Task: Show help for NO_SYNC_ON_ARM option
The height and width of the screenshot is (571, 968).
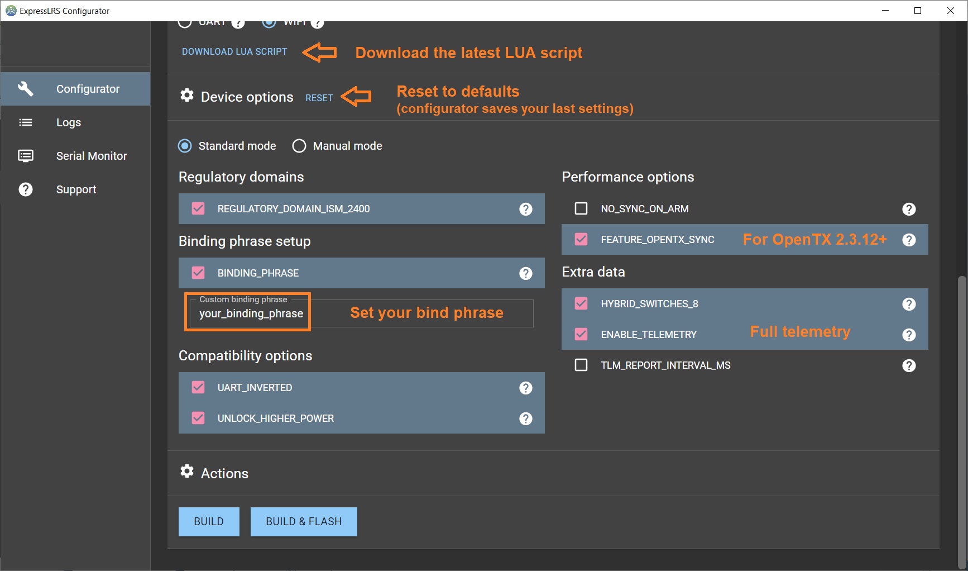Action: tap(909, 209)
